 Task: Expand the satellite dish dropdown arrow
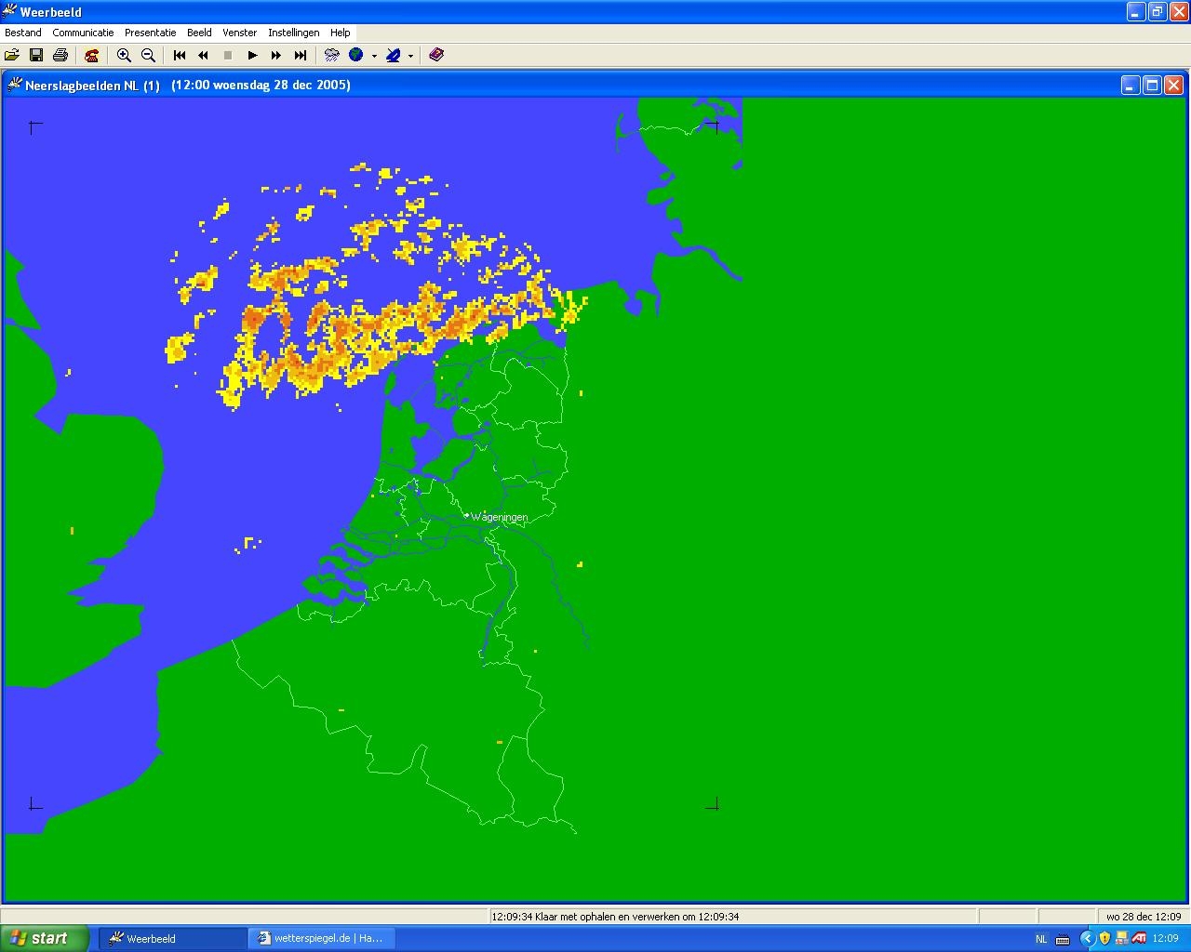click(x=410, y=56)
